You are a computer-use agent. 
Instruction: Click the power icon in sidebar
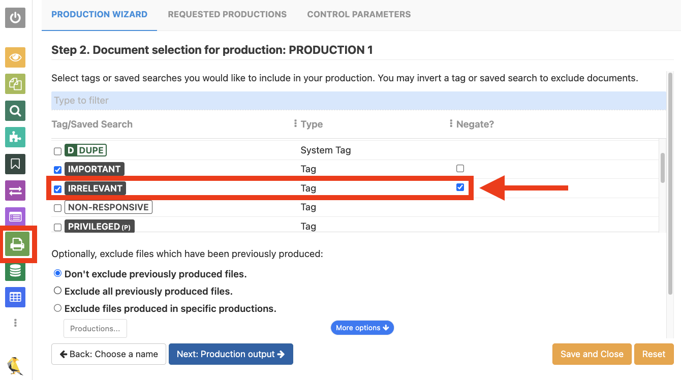(x=15, y=18)
